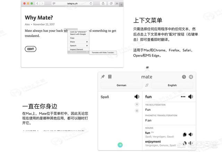Open the Mate phrasebook icon

point(110,77)
